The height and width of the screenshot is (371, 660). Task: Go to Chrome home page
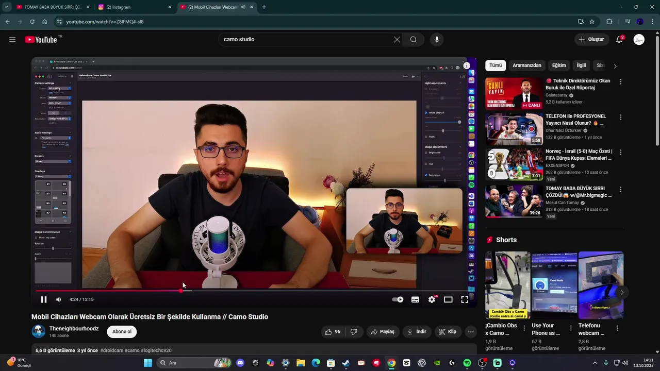[45, 22]
